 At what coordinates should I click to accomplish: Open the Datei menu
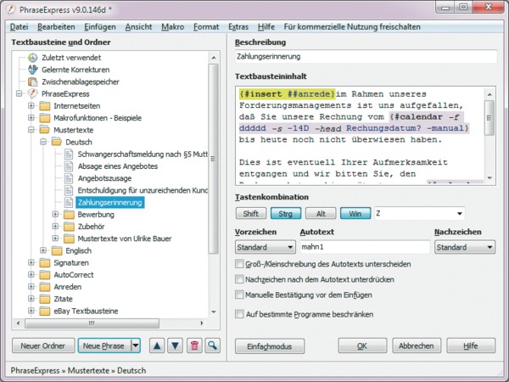(20, 27)
